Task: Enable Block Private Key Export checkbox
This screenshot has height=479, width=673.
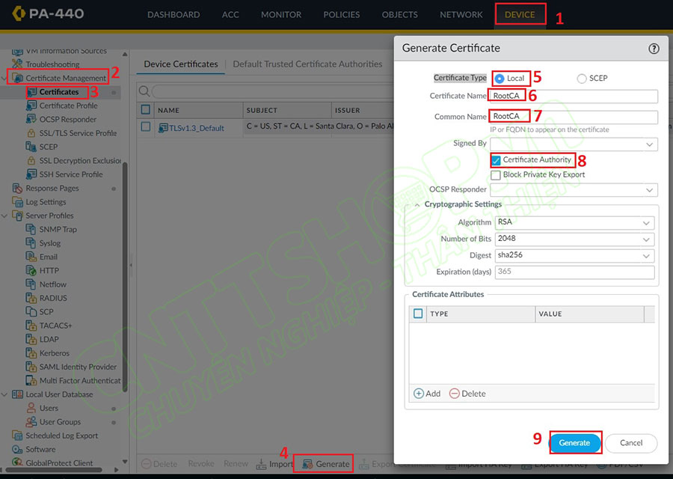Action: coord(496,175)
